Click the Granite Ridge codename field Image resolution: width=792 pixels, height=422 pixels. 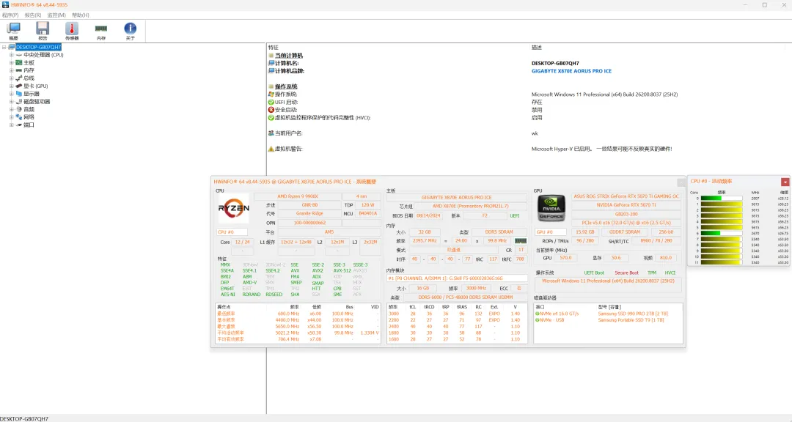(x=309, y=213)
